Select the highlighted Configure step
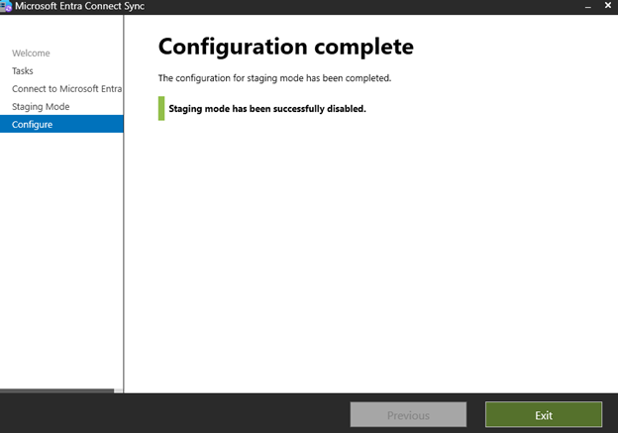The image size is (618, 433). [33, 125]
